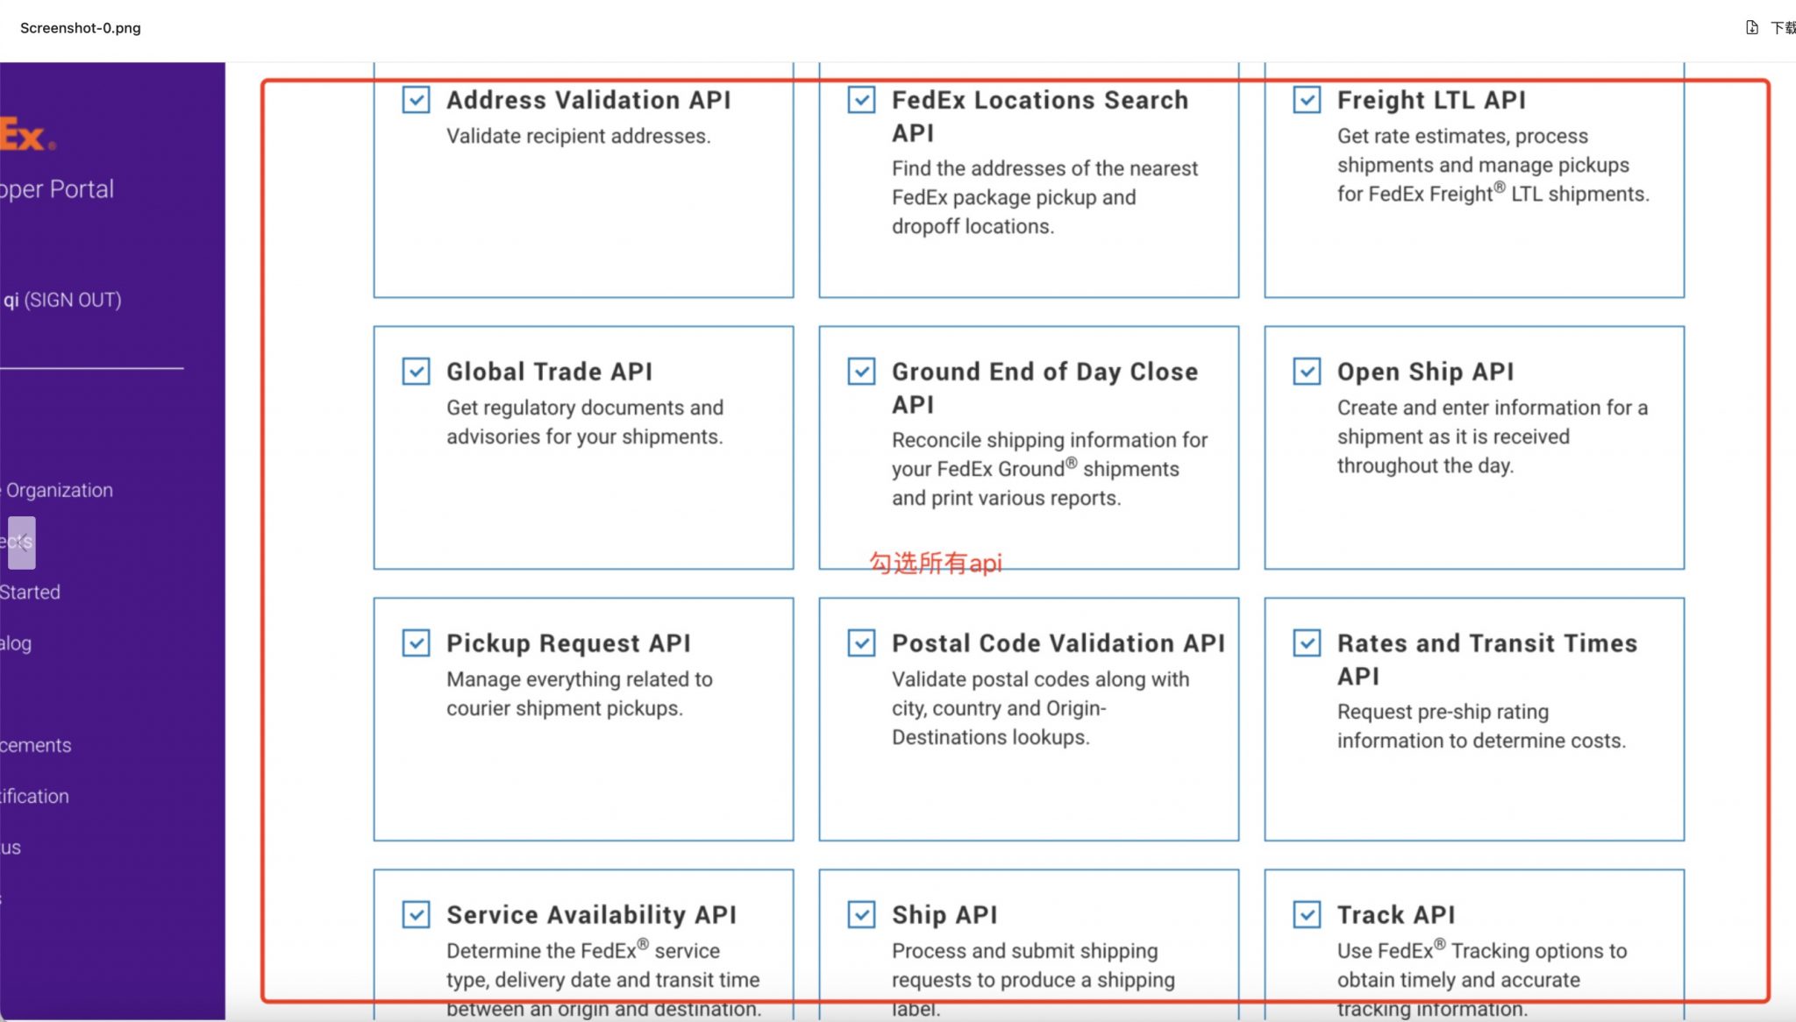The width and height of the screenshot is (1796, 1022).
Task: Click the Open Ship API title
Action: pyautogui.click(x=1425, y=372)
